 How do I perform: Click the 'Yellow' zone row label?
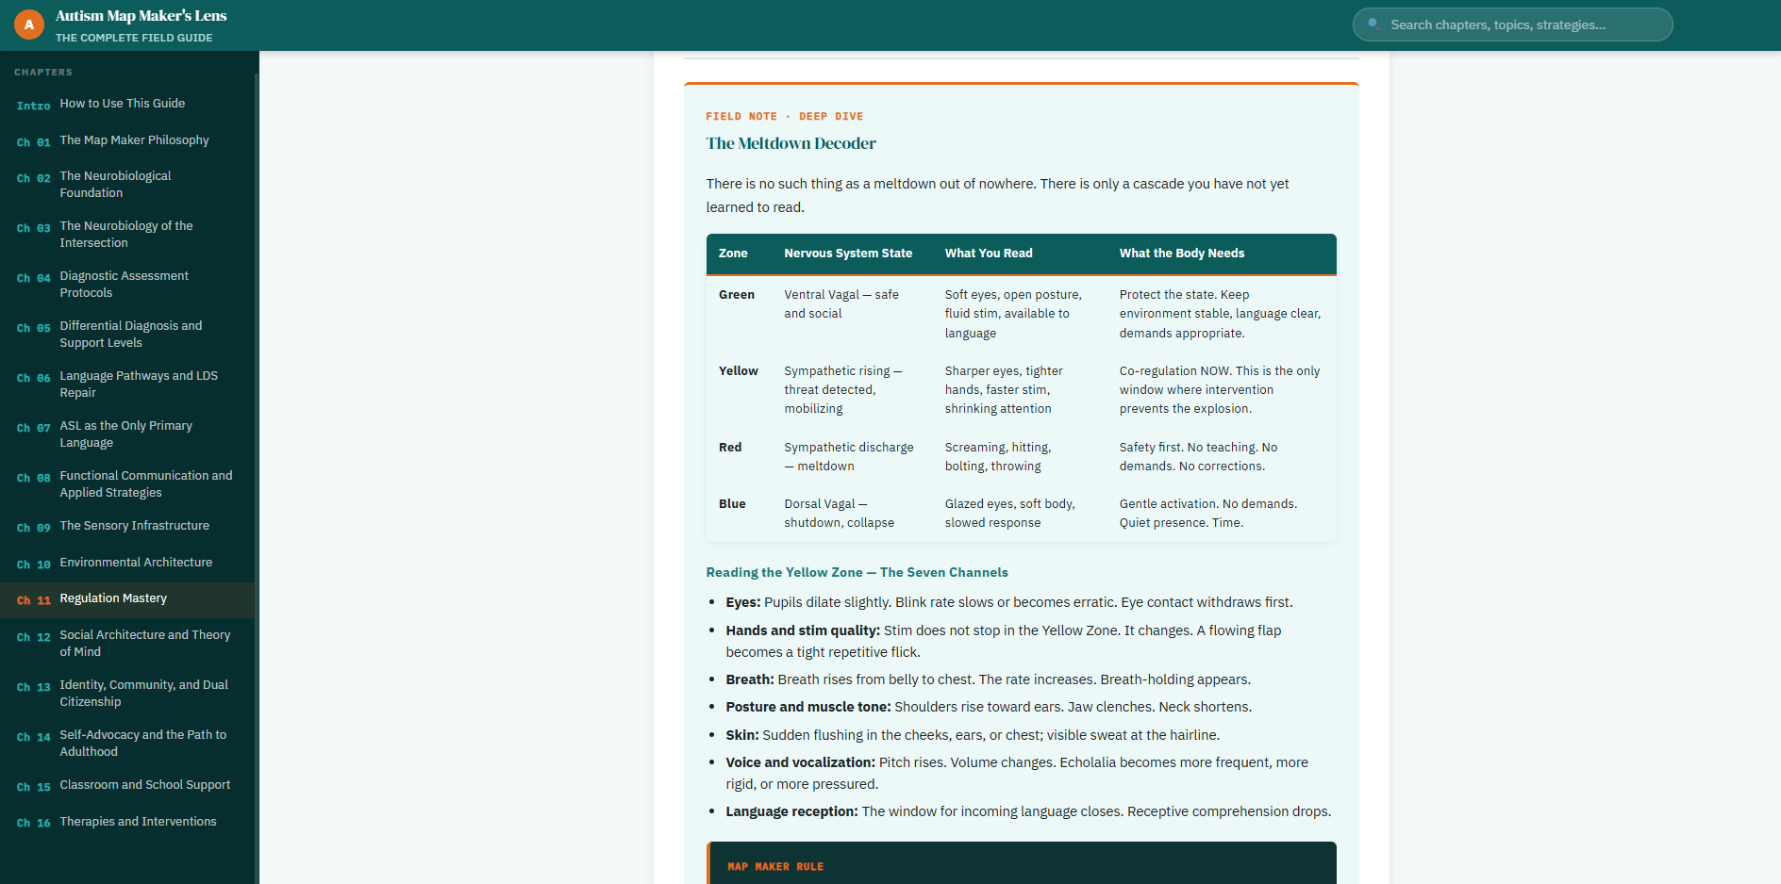coord(739,371)
